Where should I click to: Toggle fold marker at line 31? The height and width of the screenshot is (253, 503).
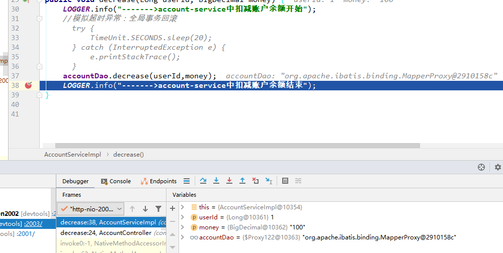point(39,19)
